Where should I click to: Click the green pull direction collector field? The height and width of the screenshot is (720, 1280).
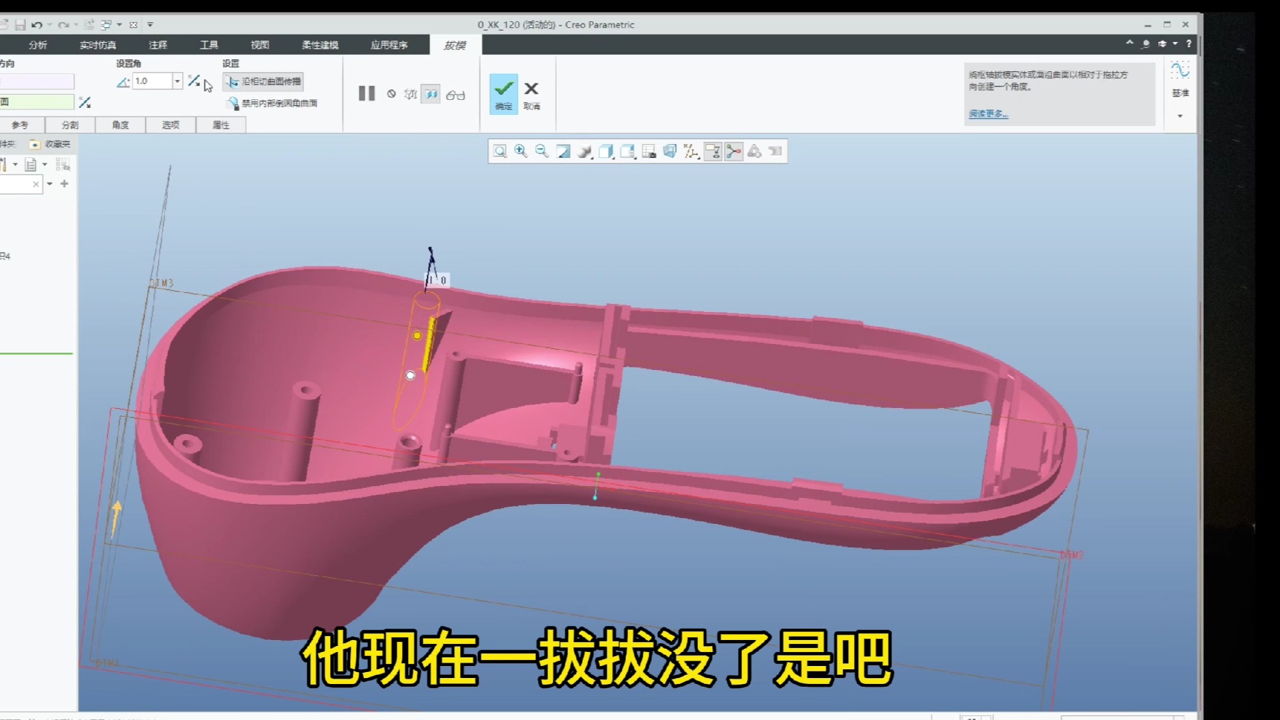pos(37,102)
